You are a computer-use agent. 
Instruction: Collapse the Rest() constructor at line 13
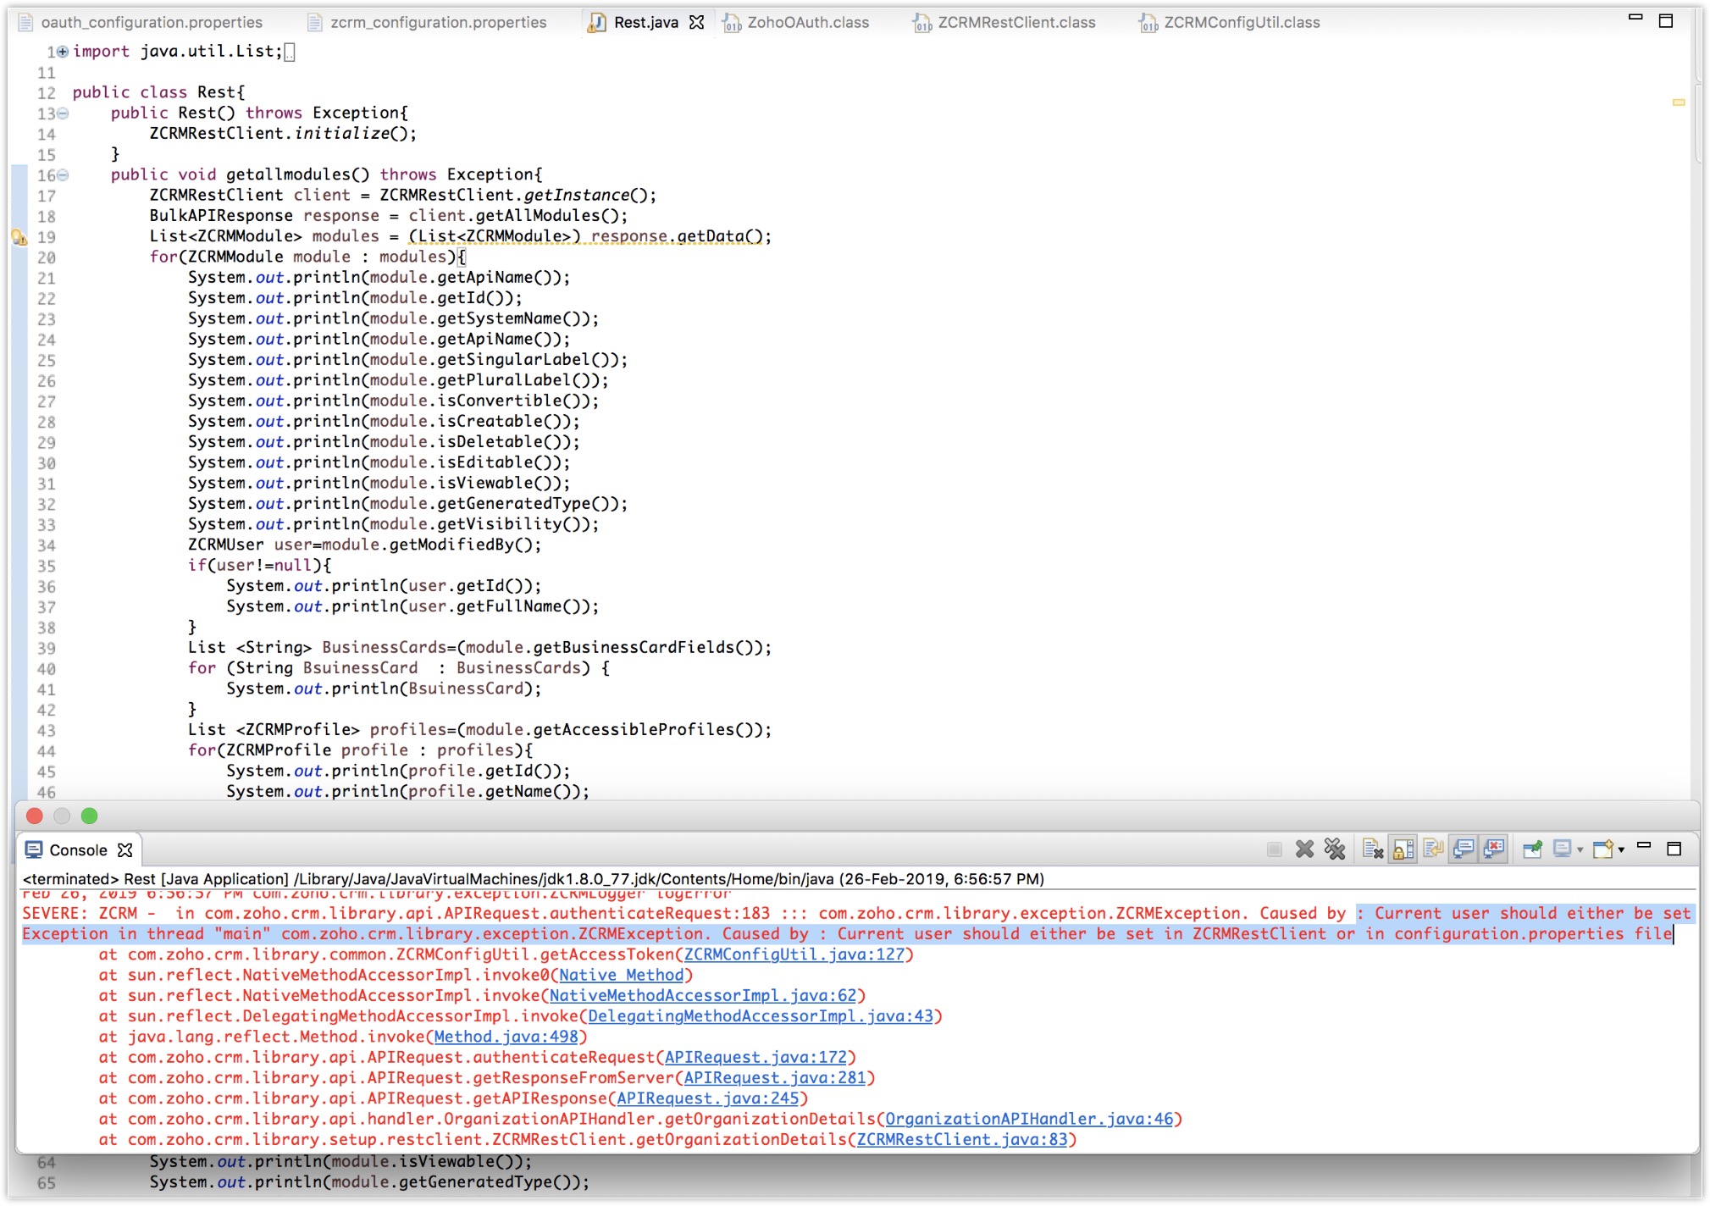coord(63,113)
